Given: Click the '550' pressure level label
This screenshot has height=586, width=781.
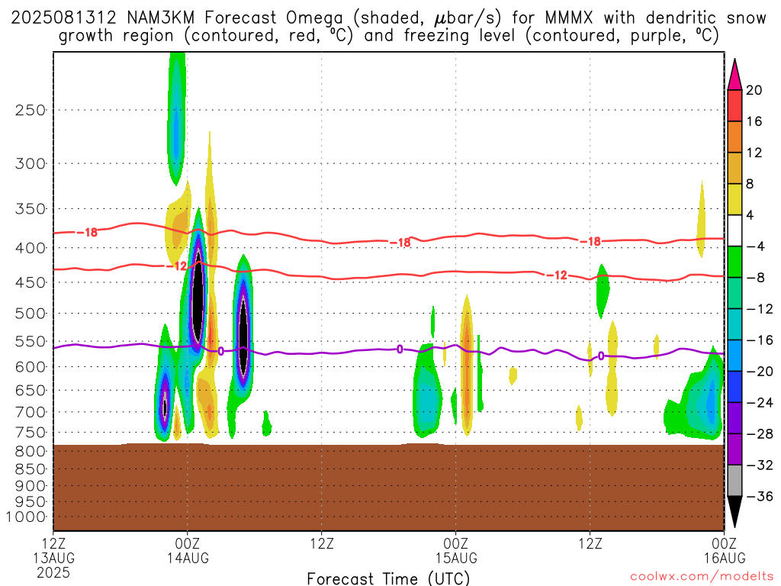Looking at the screenshot, I should coord(30,341).
